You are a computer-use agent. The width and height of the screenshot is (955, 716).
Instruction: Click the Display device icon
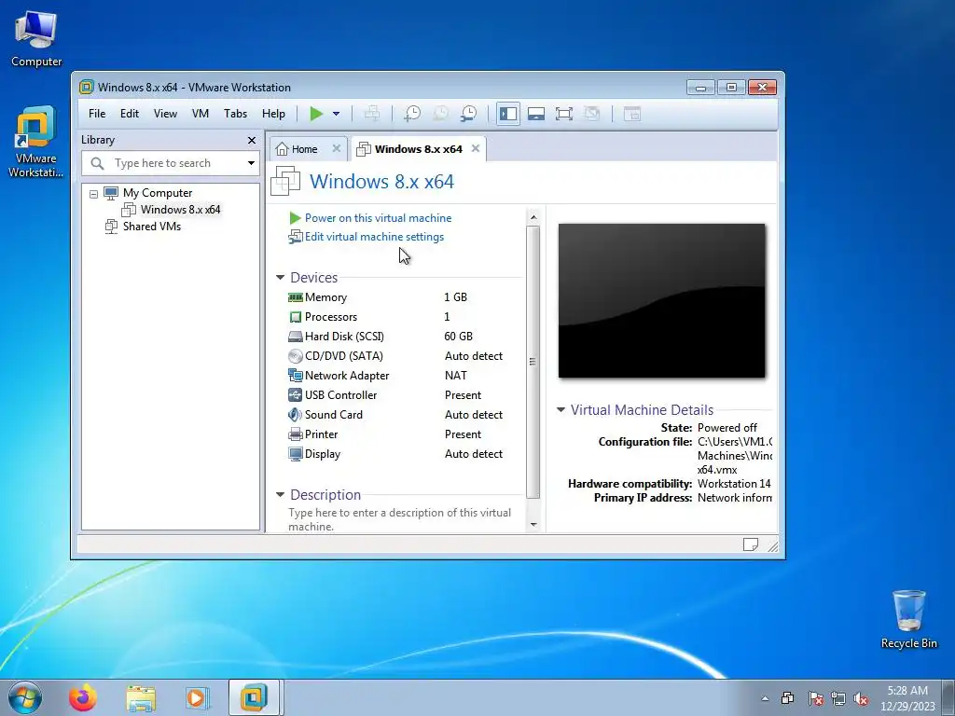296,454
